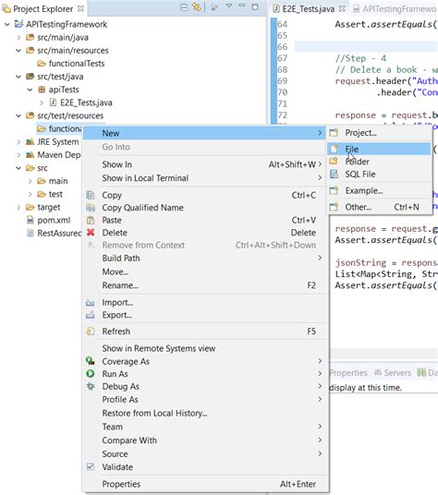Open the Build Path submenu

204,259
